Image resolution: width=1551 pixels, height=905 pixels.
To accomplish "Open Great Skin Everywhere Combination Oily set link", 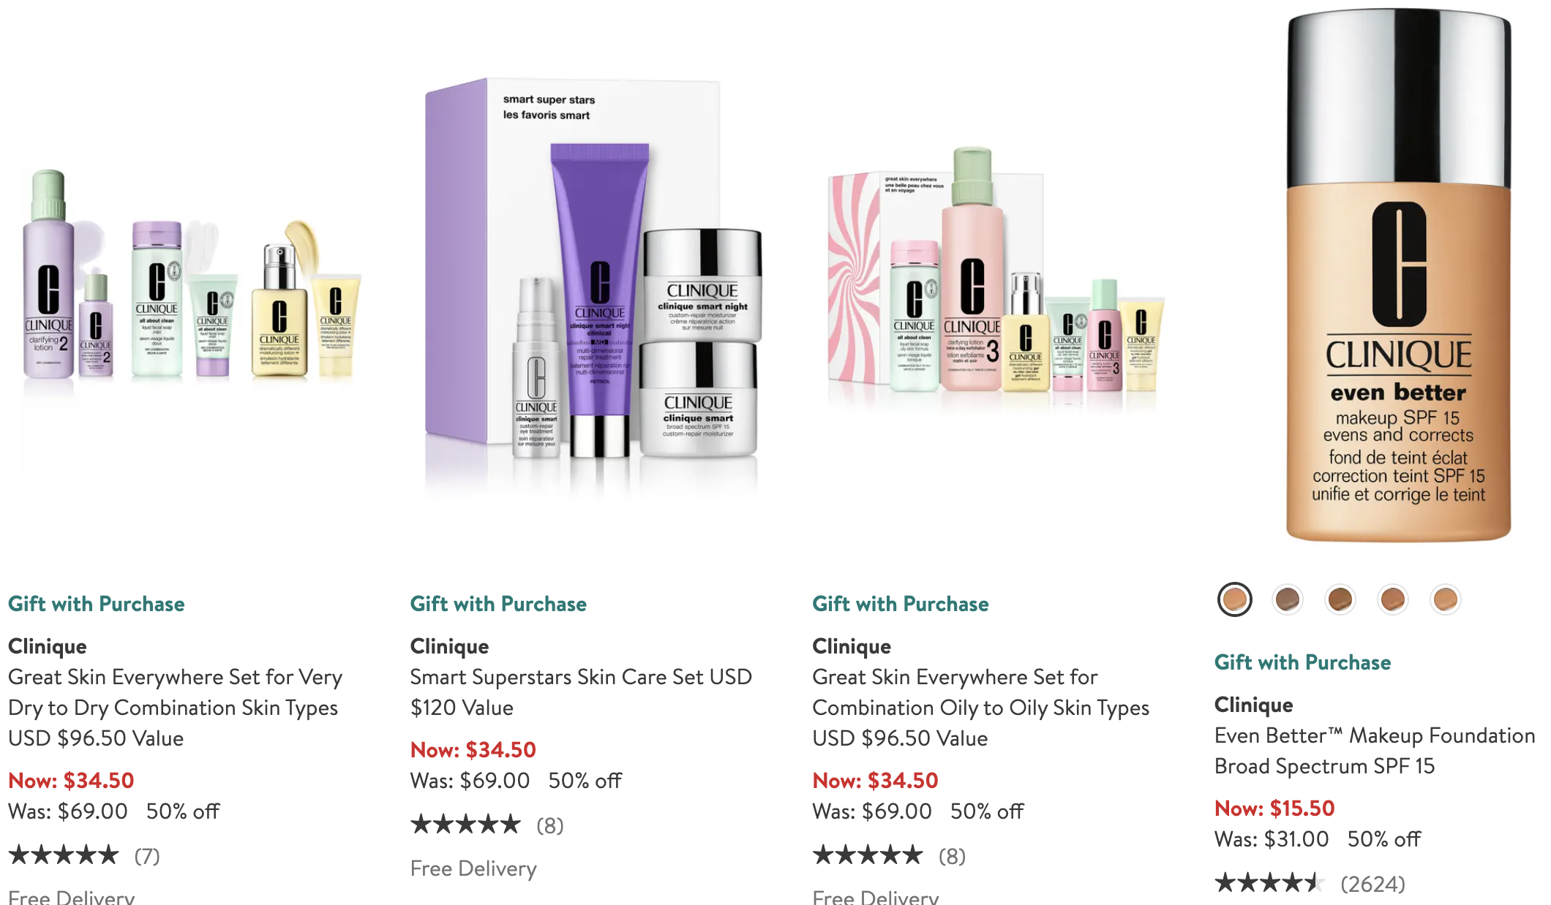I will [x=980, y=707].
